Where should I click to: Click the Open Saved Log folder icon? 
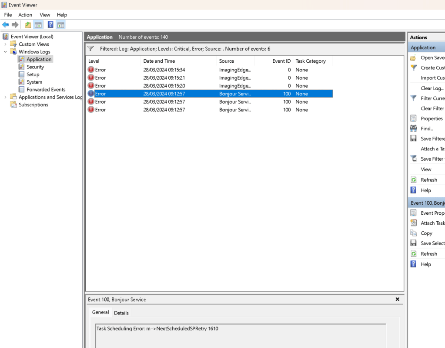[x=414, y=57]
